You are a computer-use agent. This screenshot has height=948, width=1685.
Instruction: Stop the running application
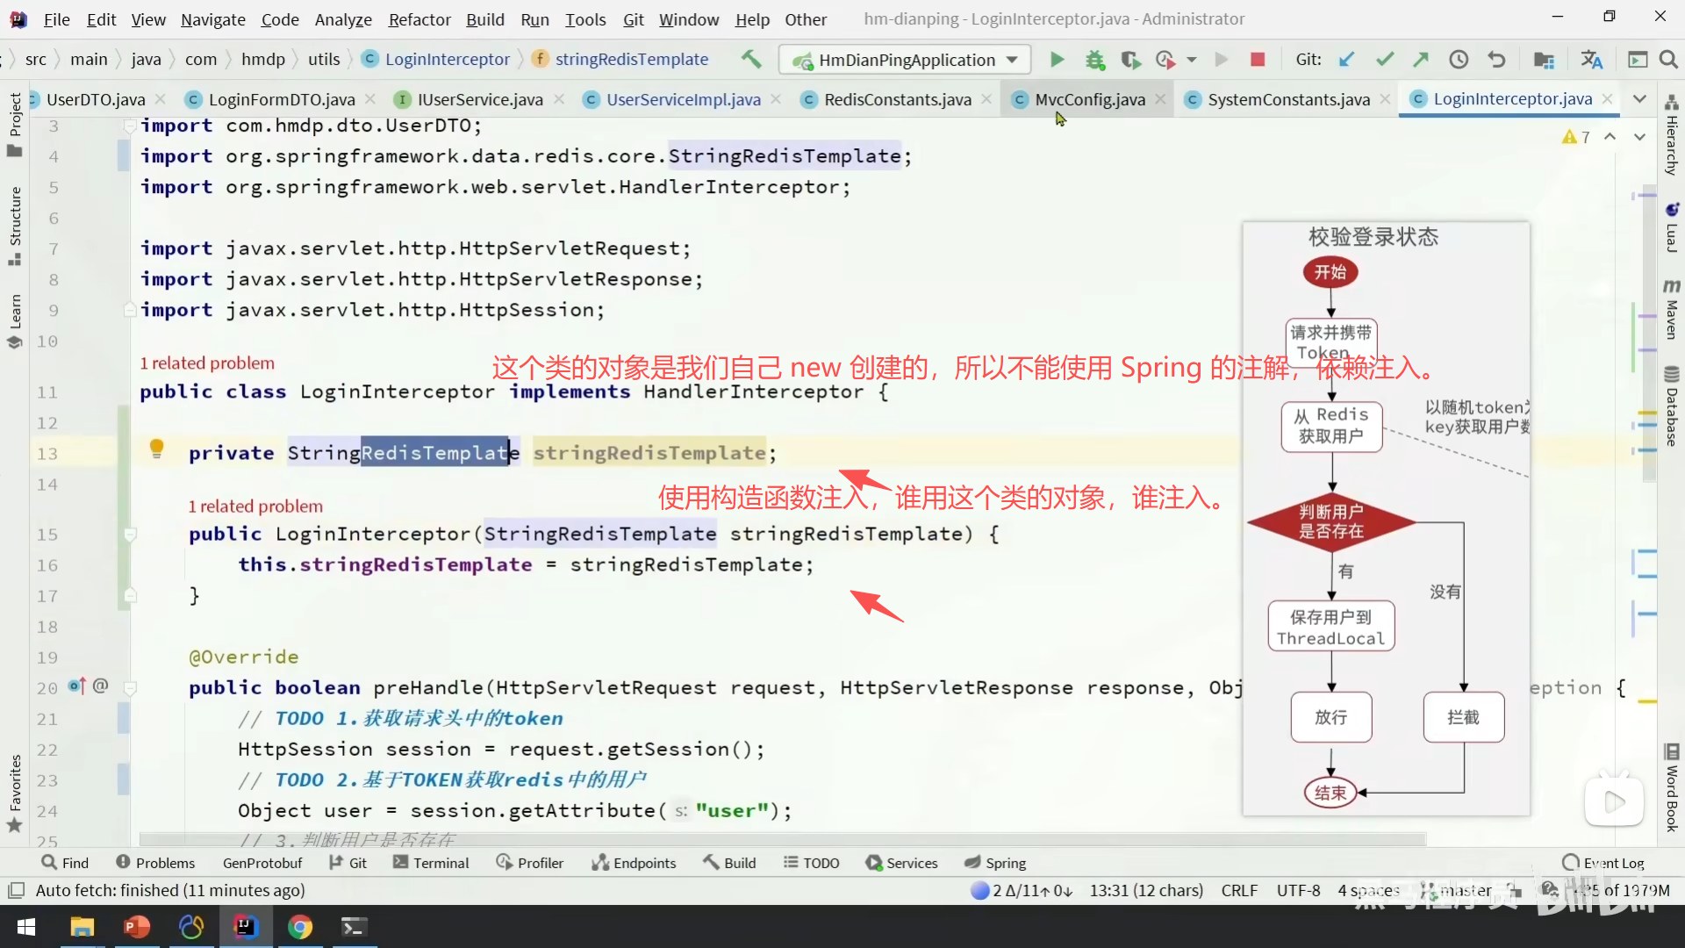point(1257,60)
